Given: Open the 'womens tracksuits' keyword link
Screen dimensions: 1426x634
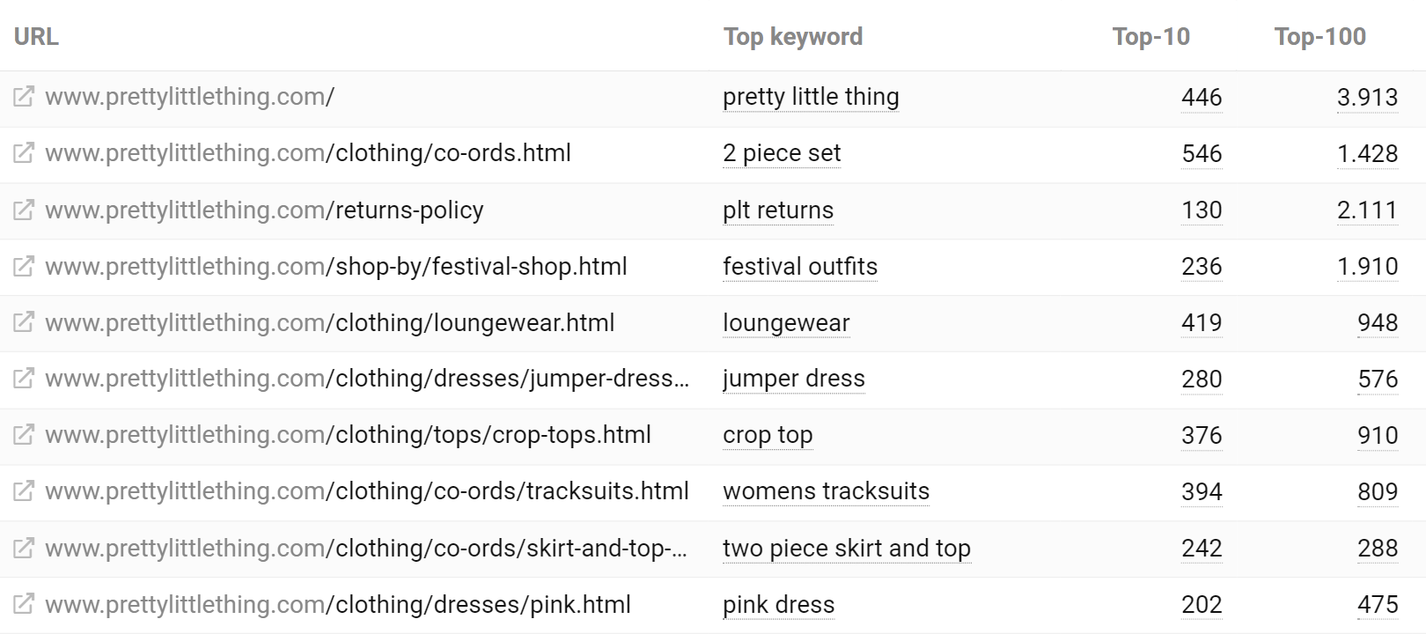Looking at the screenshot, I should (x=826, y=491).
